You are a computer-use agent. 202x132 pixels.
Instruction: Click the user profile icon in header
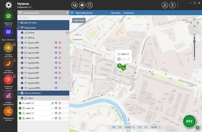[165, 5]
